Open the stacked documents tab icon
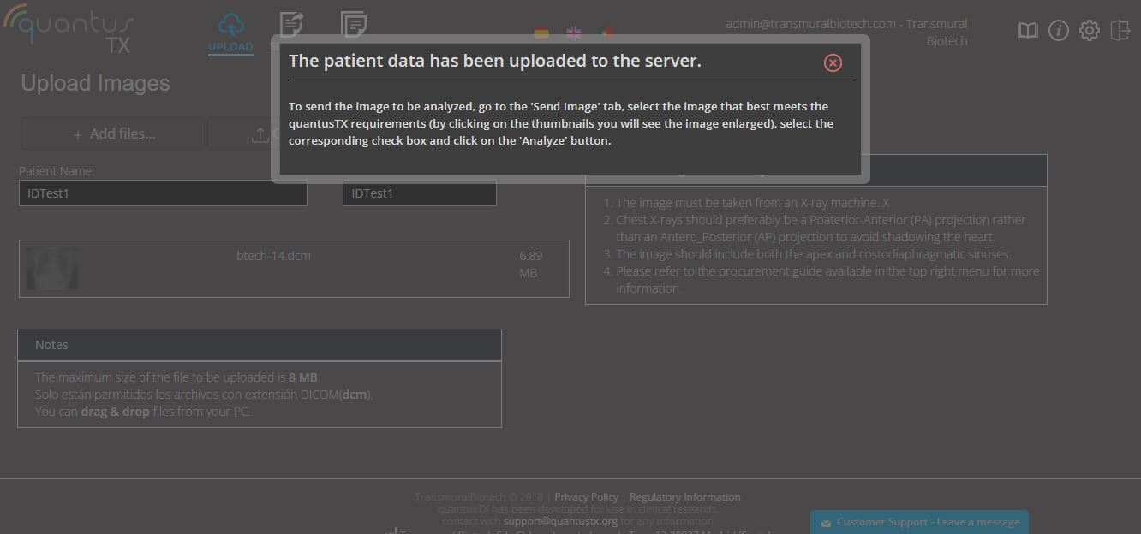This screenshot has width=1141, height=534. [x=354, y=24]
